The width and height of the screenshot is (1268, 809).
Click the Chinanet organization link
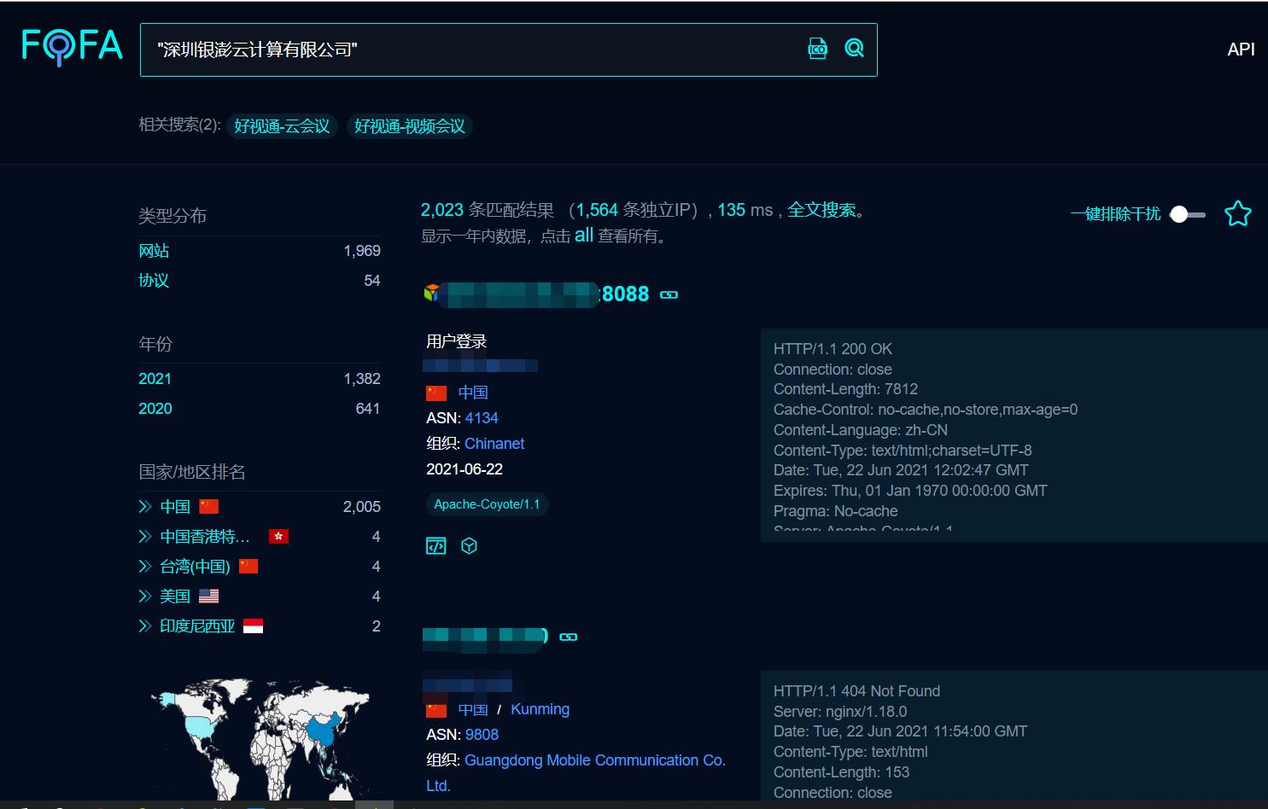[x=494, y=444]
